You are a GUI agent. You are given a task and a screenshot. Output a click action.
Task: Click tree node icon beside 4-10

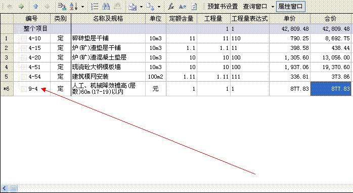tap(24, 38)
